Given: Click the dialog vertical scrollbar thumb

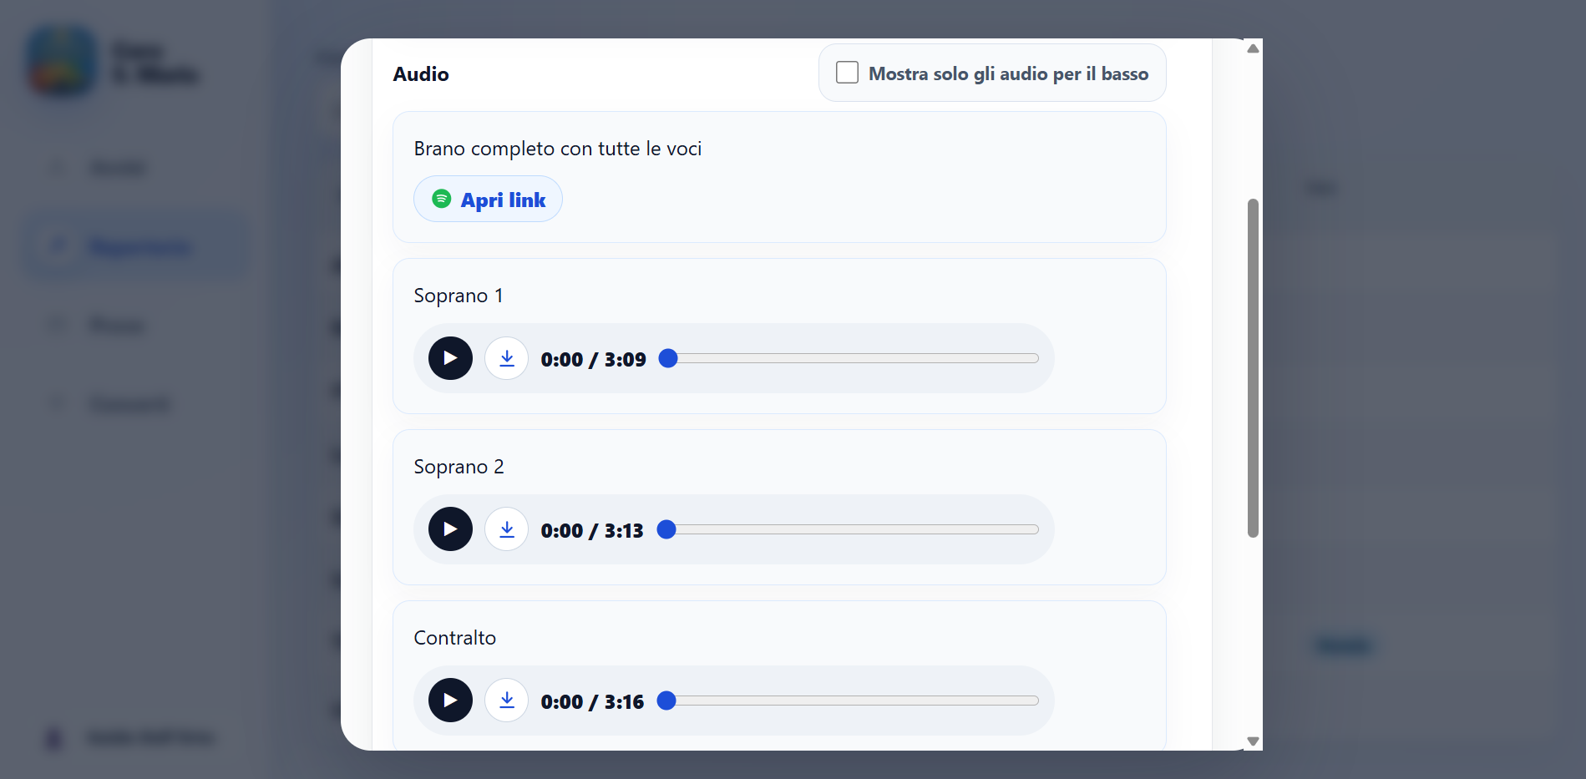Looking at the screenshot, I should coord(1253,368).
